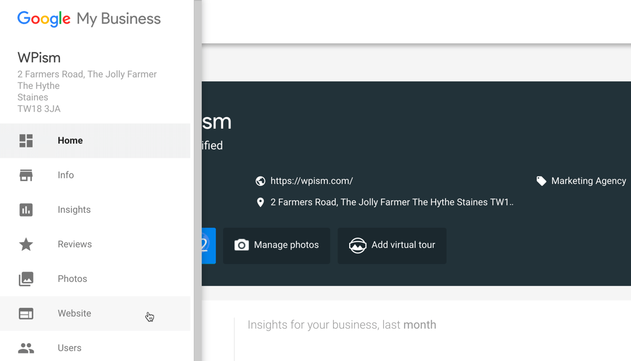
Task: Open the https://wpism.com/ link
Action: click(312, 181)
